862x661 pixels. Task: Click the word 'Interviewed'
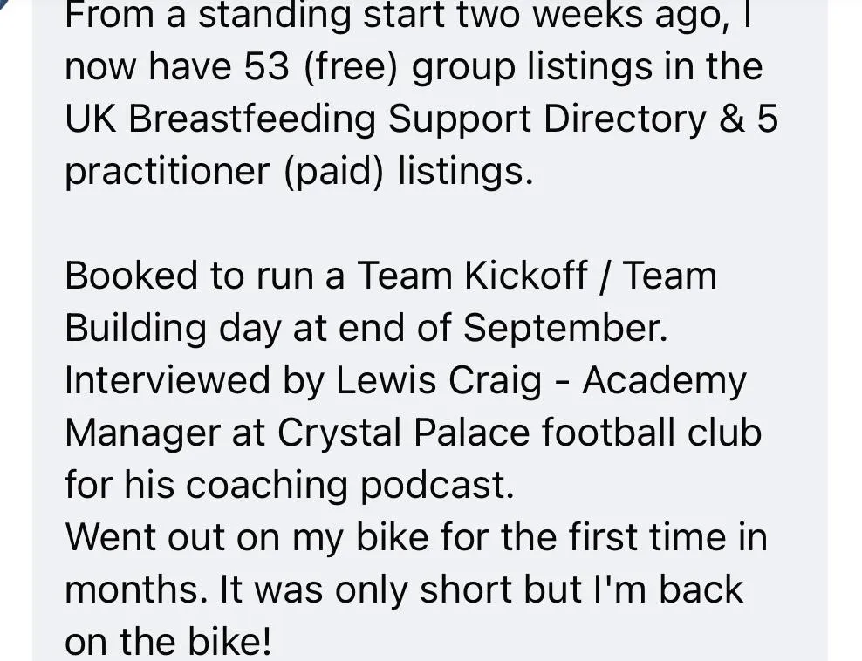click(168, 380)
